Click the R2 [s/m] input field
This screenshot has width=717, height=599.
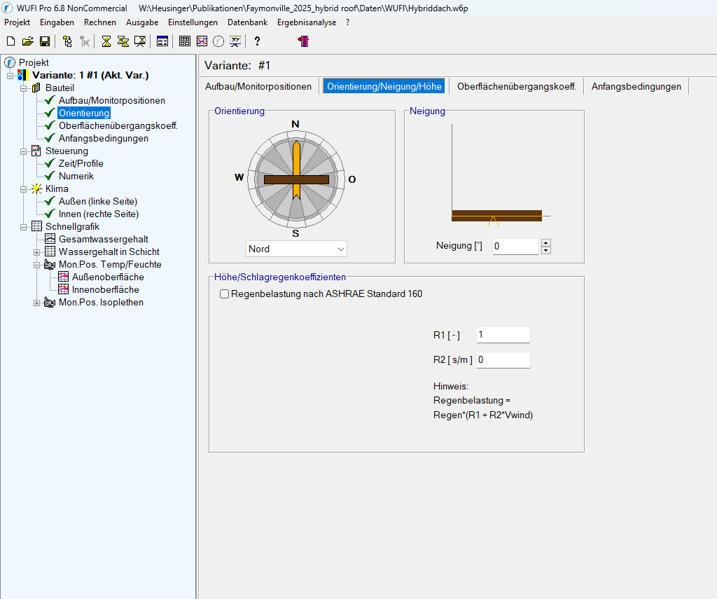point(502,360)
